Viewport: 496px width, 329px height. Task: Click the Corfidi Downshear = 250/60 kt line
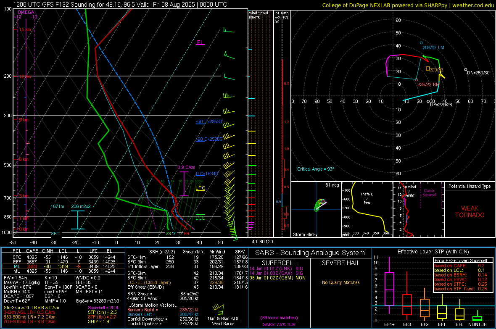pos(163,319)
